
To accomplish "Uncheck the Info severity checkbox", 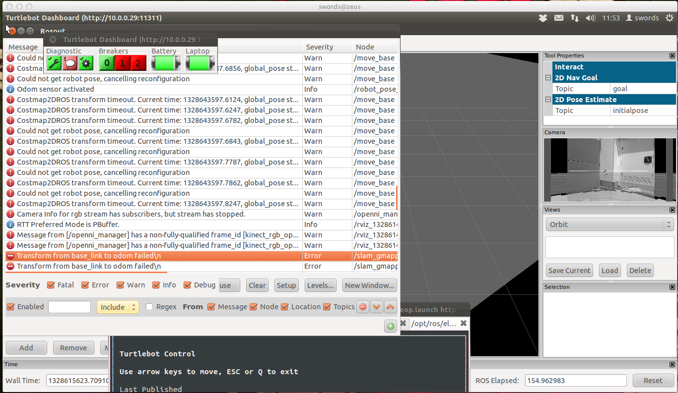I will coord(156,285).
